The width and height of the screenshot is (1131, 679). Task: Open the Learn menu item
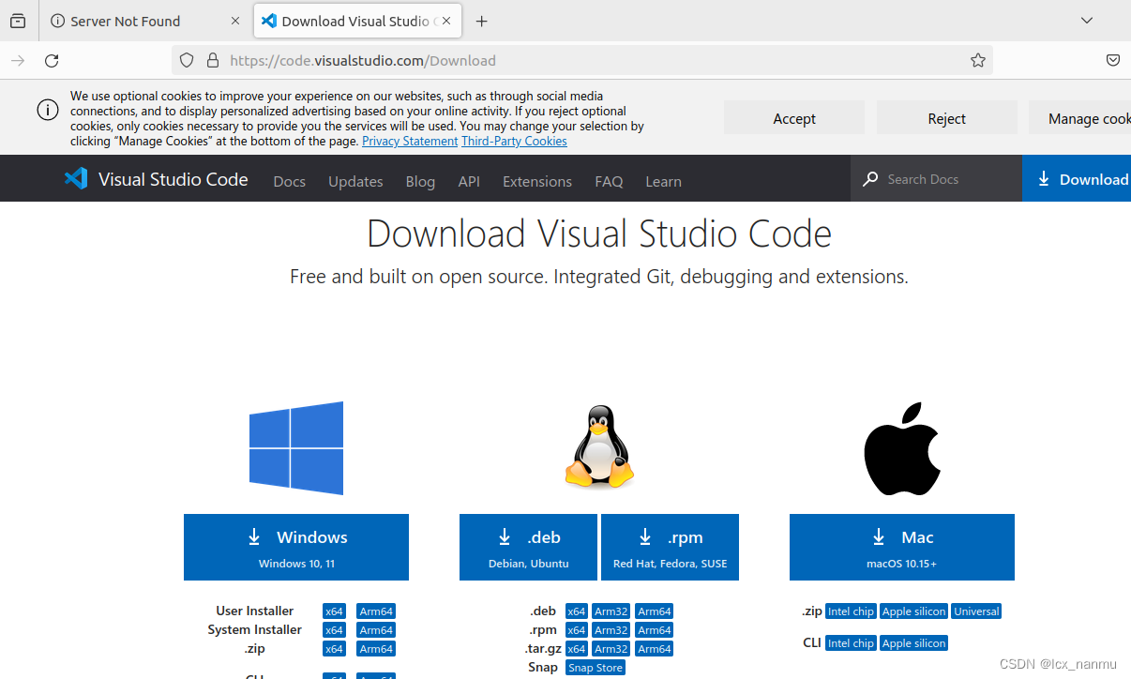(663, 181)
